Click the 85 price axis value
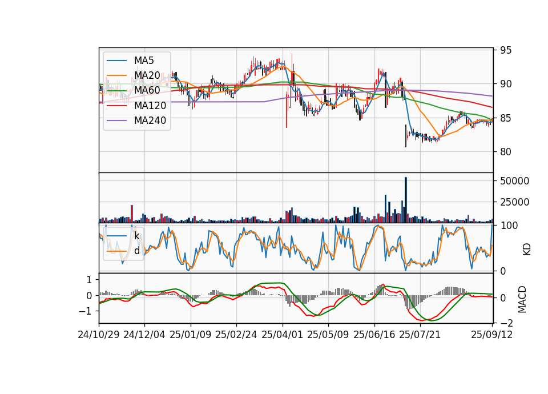The image size is (548, 394). click(506, 118)
